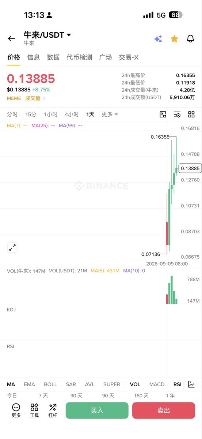Screen dimensions: 202x439
Task: Open the chart settings icon
Action: point(177,115)
